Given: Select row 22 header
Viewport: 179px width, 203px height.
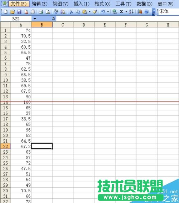Looking at the screenshot, I should click(x=5, y=146).
